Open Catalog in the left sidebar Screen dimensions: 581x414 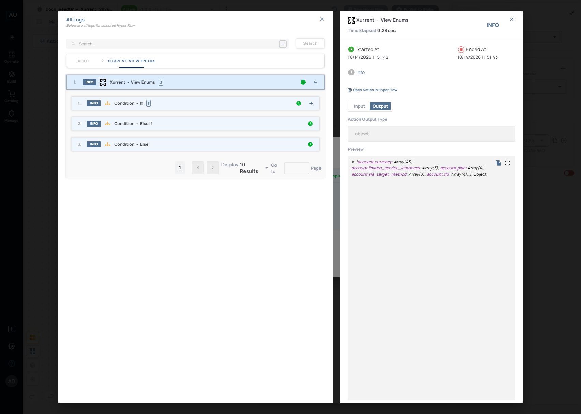coord(12,97)
